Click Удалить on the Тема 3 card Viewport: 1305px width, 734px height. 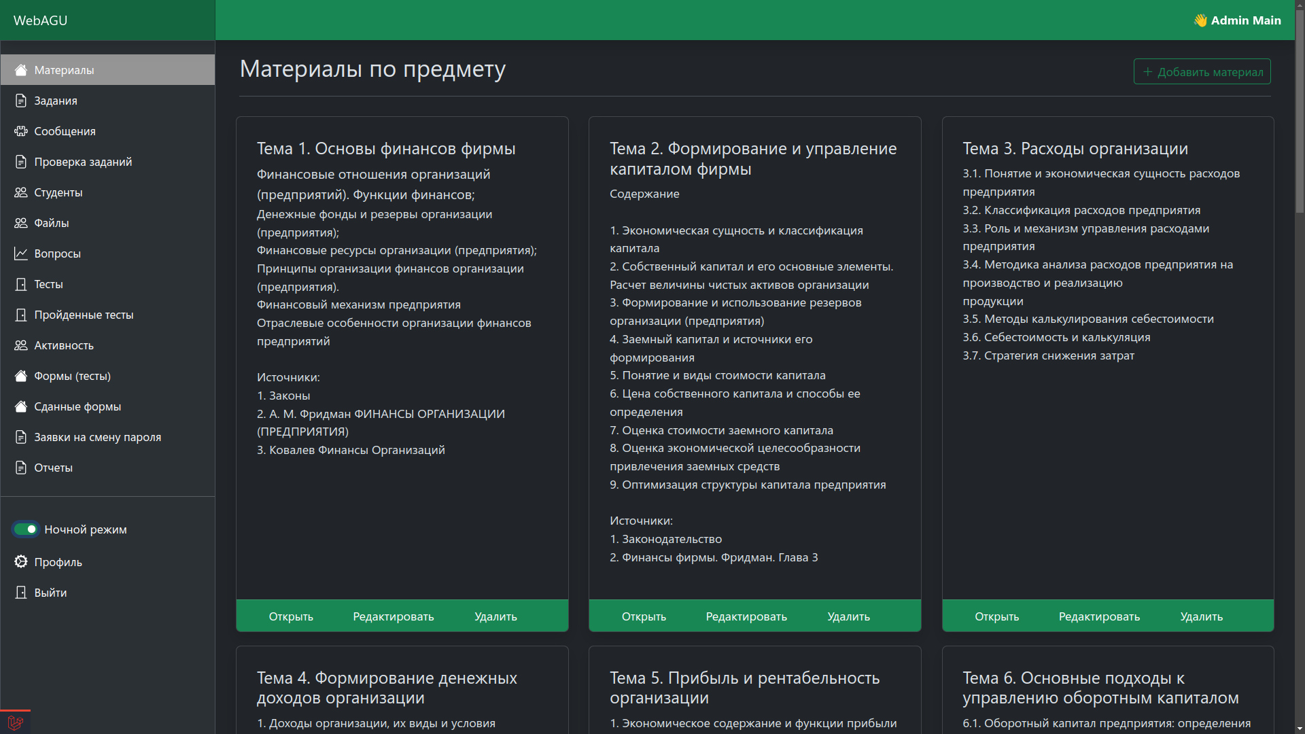[1201, 616]
